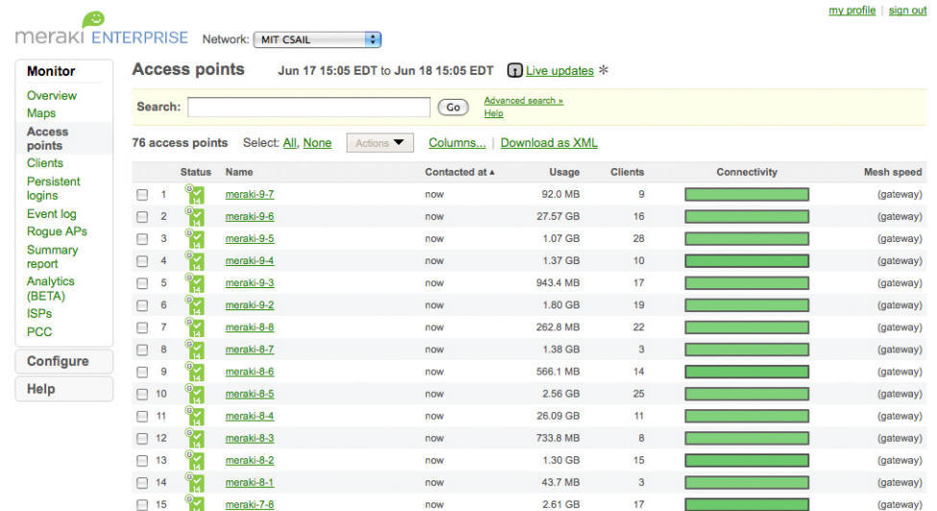Click the status icon for meraki-8-2

point(195,460)
